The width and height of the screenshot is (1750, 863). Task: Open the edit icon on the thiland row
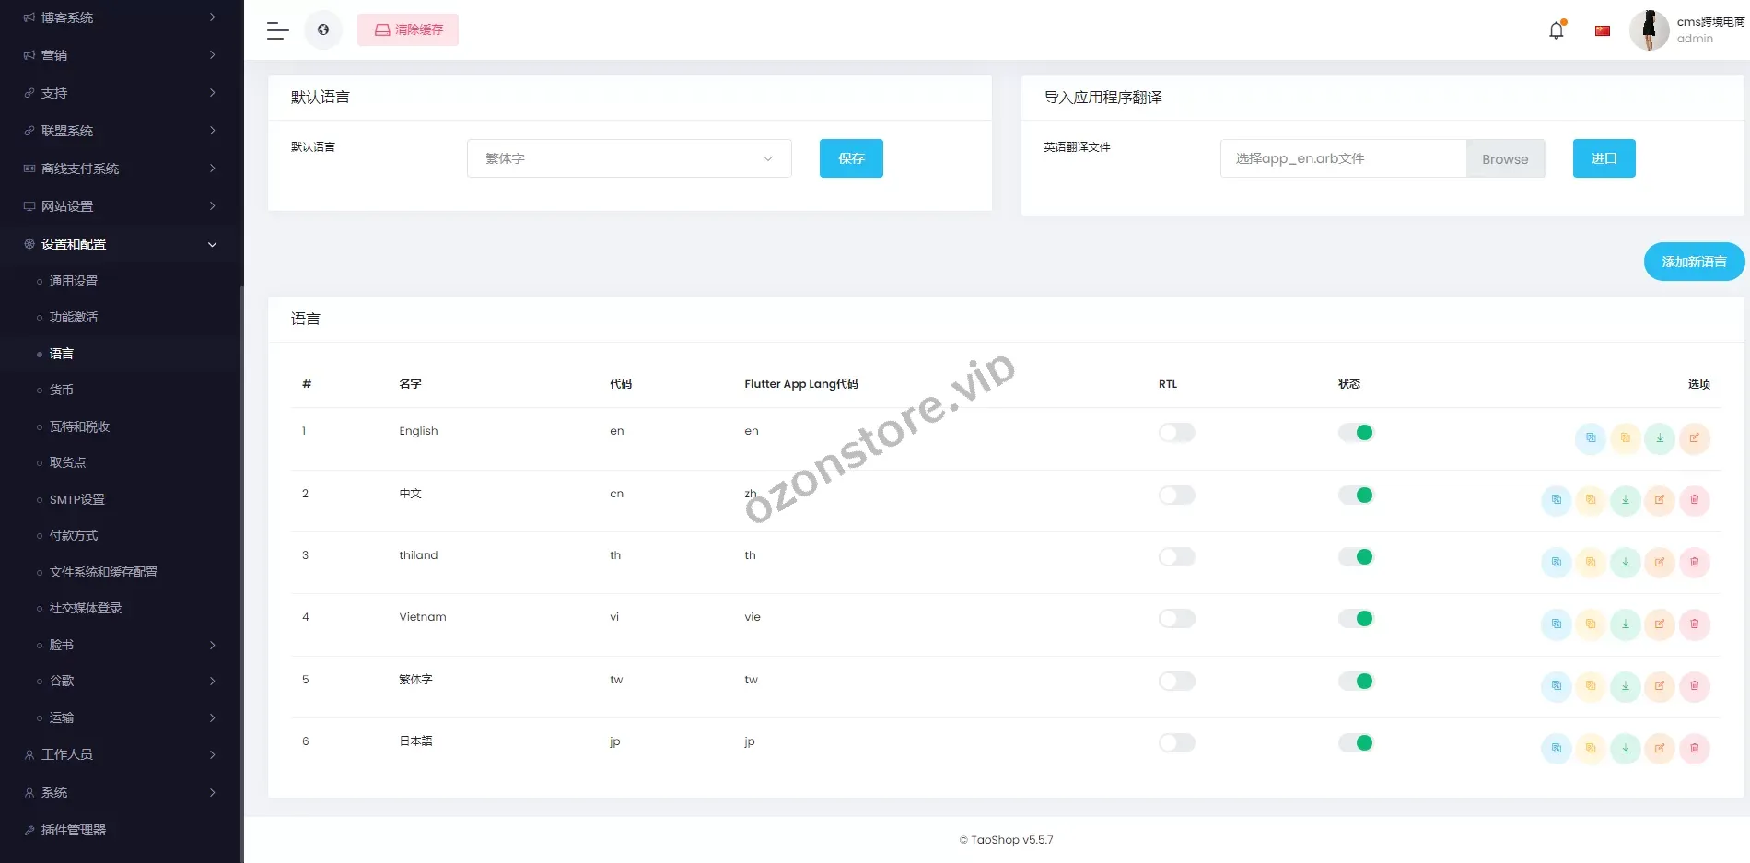click(1661, 563)
